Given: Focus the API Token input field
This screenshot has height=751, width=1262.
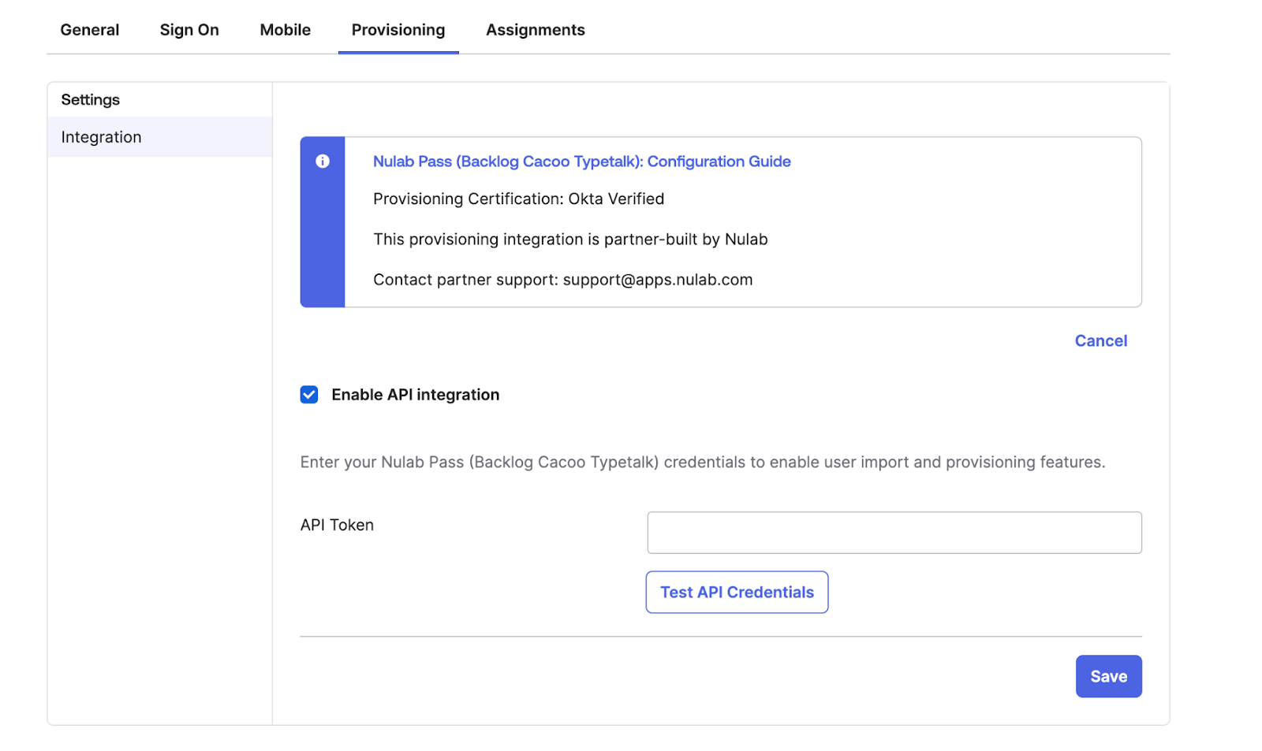Looking at the screenshot, I should [894, 533].
